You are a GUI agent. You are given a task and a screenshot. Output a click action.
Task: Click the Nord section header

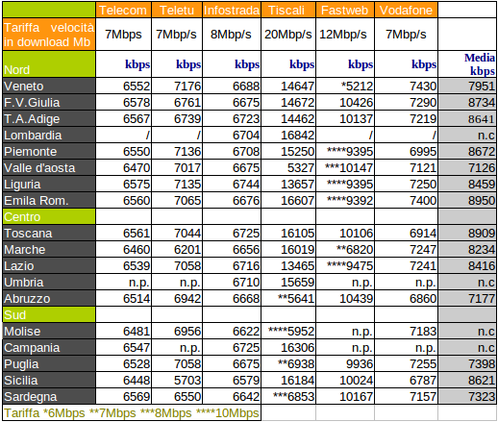[x=49, y=64]
